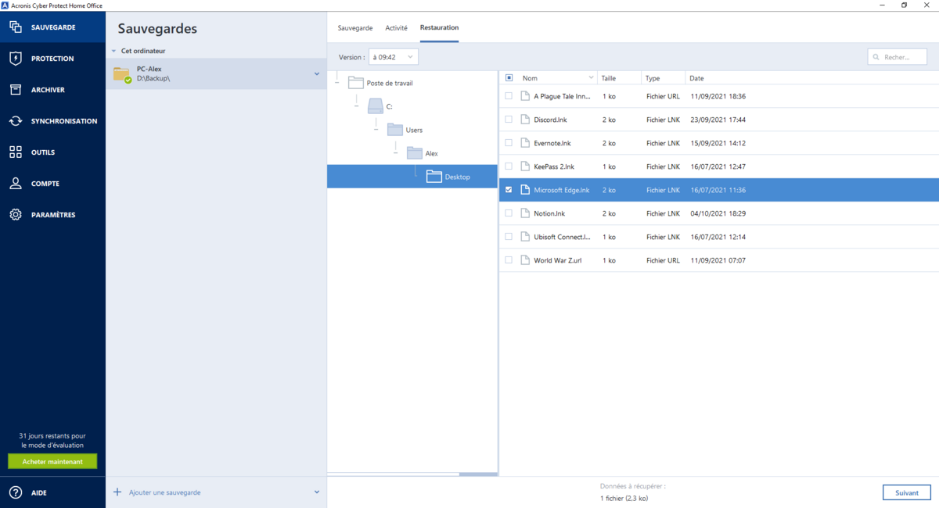The image size is (939, 508).
Task: Click the Outils menu label
Action: coord(43,152)
